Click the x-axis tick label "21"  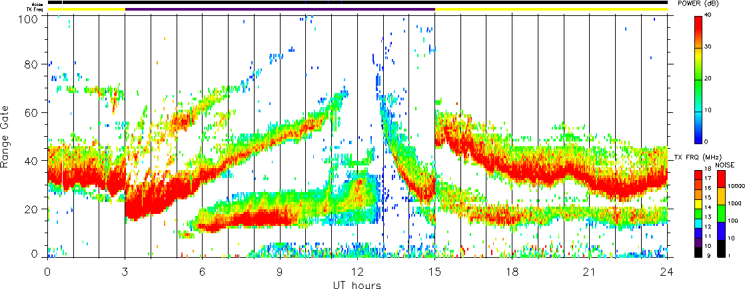click(590, 272)
